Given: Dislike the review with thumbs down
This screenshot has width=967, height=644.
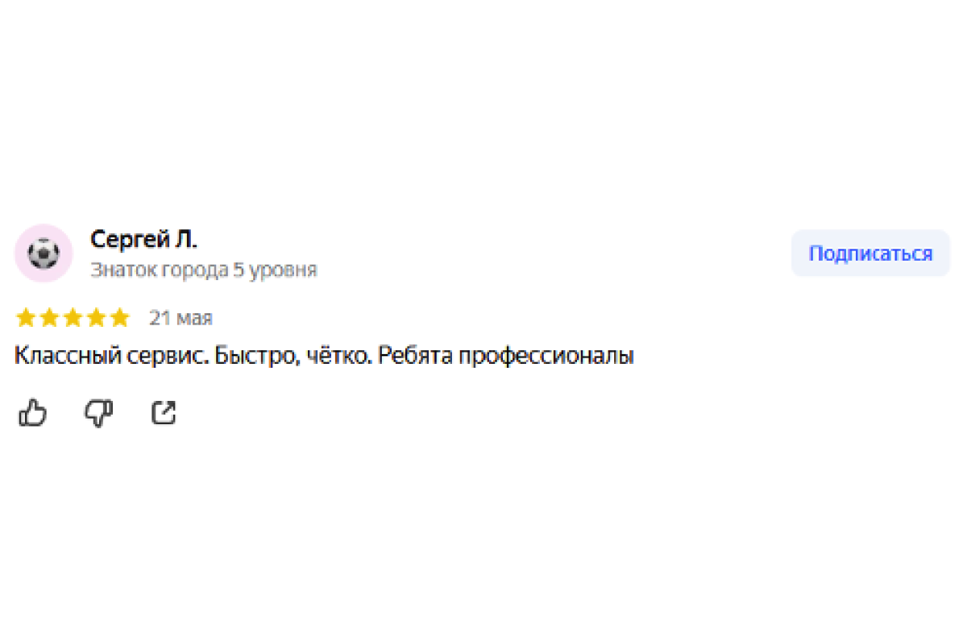Looking at the screenshot, I should tap(98, 413).
